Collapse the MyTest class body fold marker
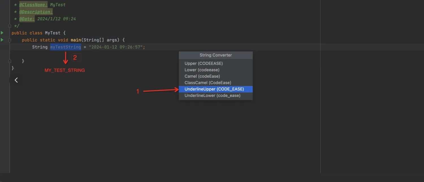The height and width of the screenshot is (182, 424). (x=9, y=61)
